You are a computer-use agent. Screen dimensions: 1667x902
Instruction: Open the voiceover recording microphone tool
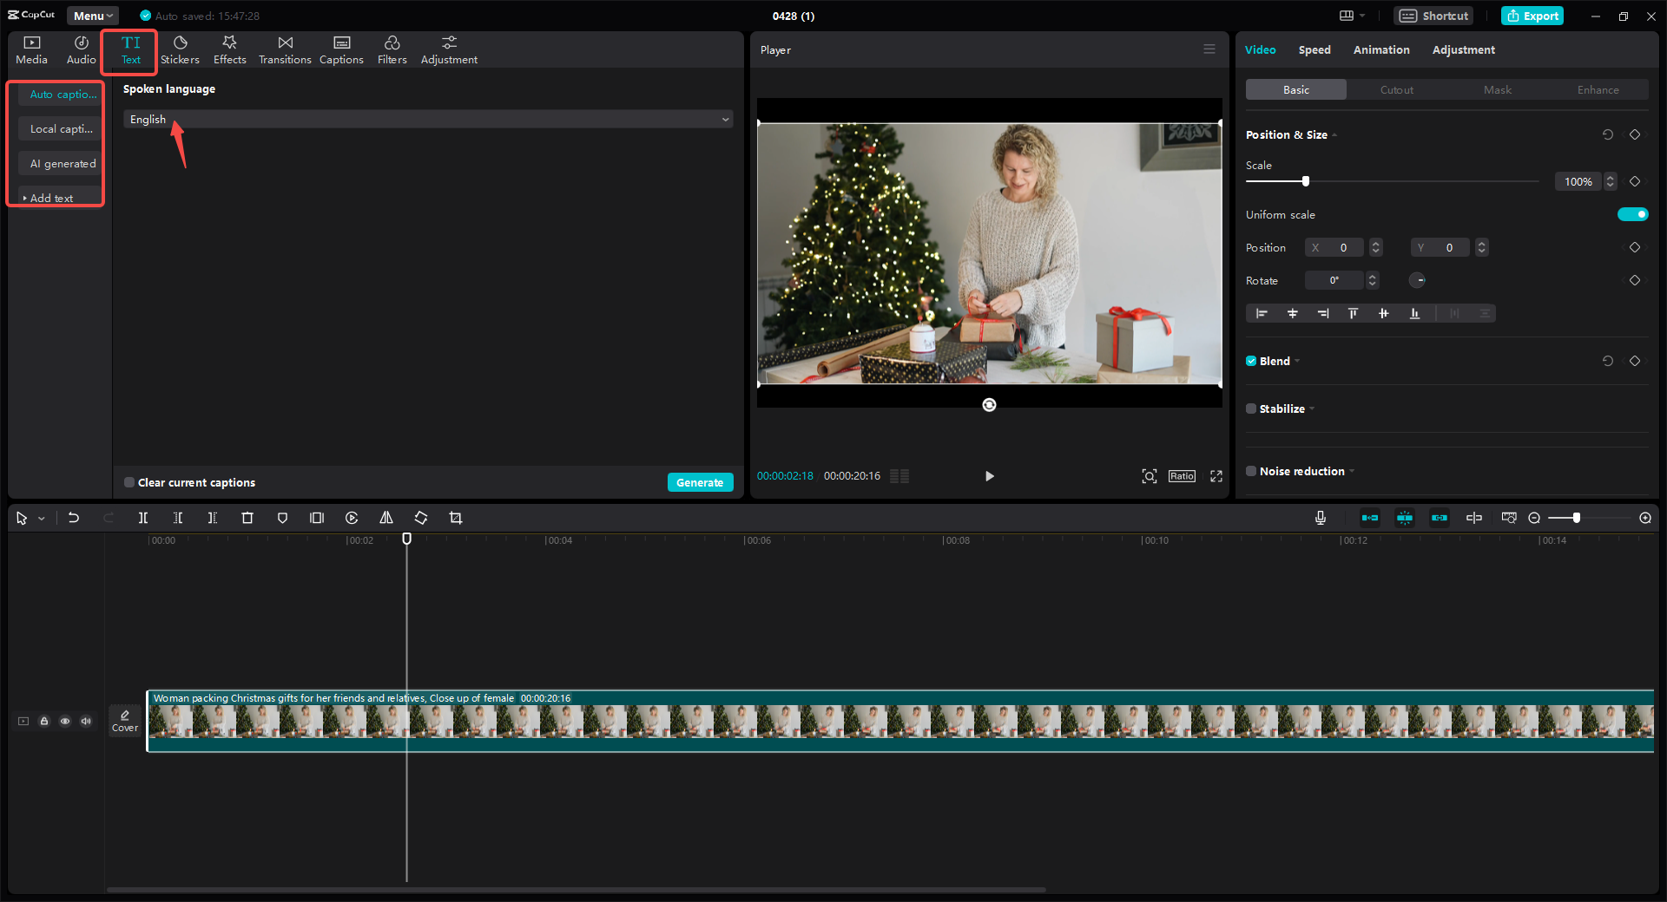point(1320,518)
